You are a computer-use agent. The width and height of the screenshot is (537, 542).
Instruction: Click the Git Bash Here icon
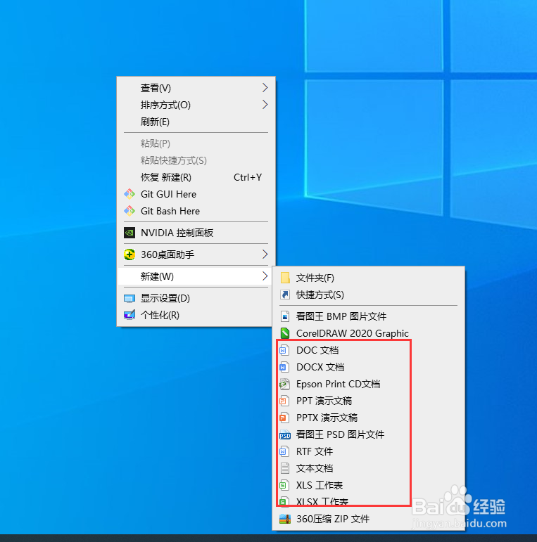coord(129,211)
